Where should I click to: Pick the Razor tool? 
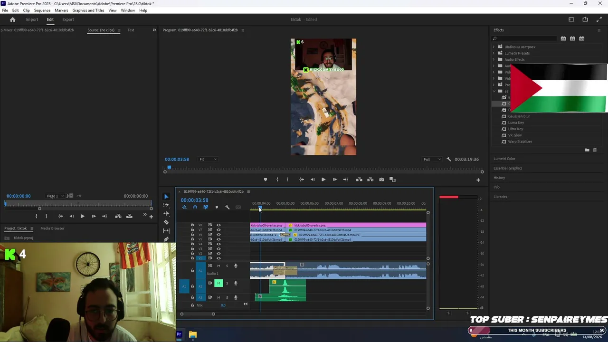click(166, 222)
